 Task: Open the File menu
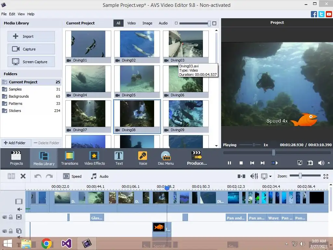(4, 14)
